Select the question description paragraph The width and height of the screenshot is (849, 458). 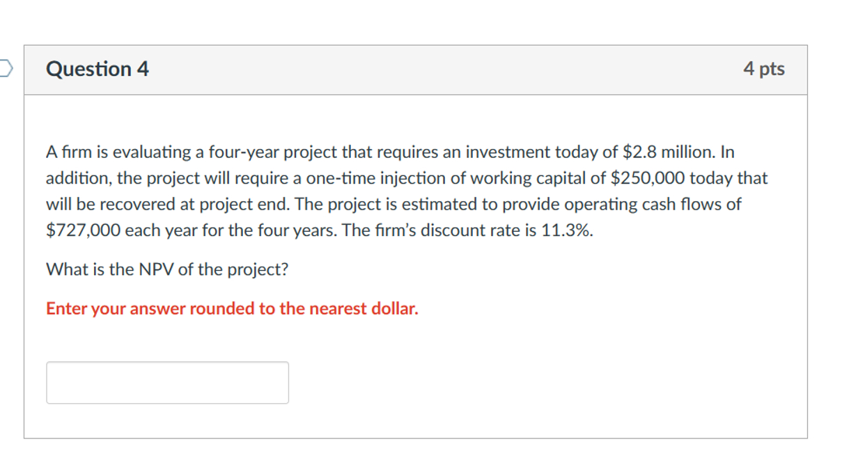406,191
